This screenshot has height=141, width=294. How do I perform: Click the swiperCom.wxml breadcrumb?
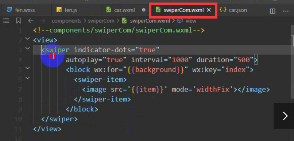tap(150, 21)
